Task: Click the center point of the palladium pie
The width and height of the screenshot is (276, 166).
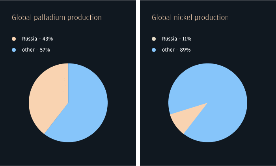Action: click(x=68, y=103)
